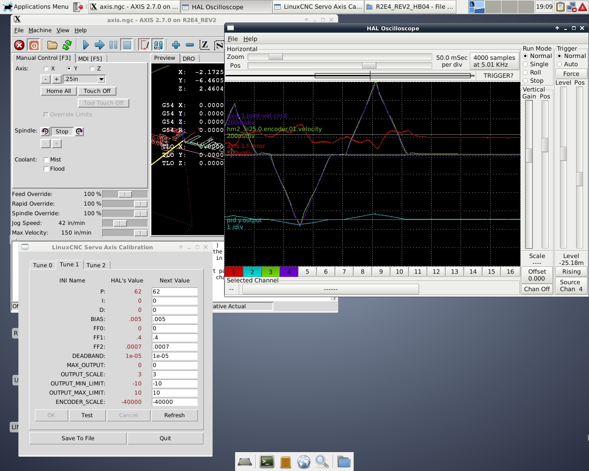Click Save To File

(x=78, y=438)
